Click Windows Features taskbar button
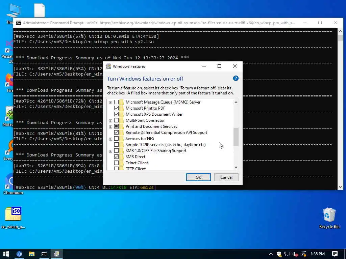Viewport: 346px width, 259px height. [x=57, y=254]
